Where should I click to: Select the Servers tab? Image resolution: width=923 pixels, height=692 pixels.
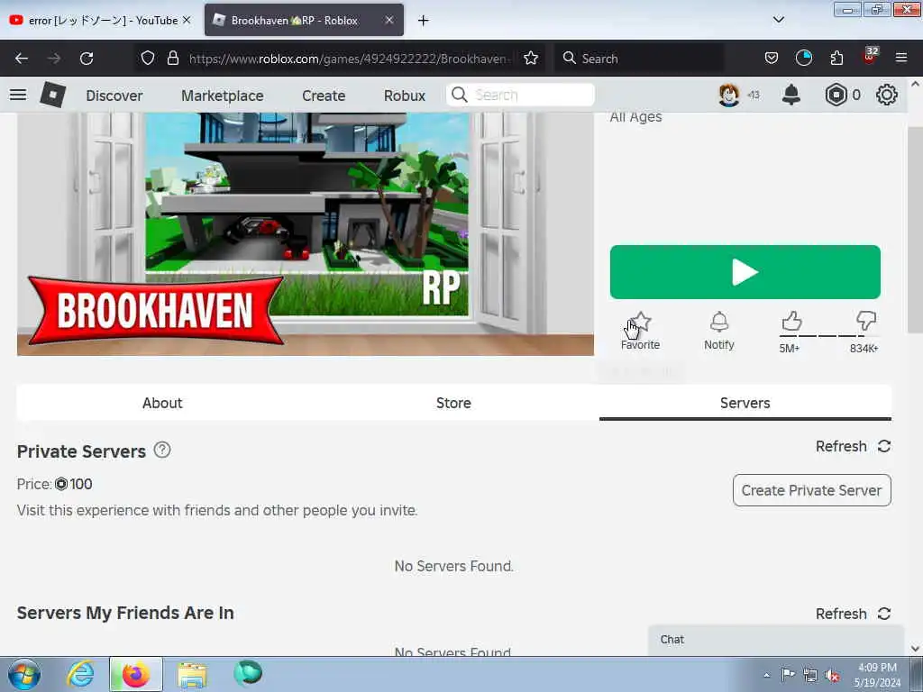coord(745,403)
